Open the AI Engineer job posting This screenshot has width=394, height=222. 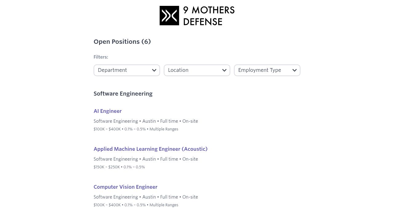click(107, 111)
